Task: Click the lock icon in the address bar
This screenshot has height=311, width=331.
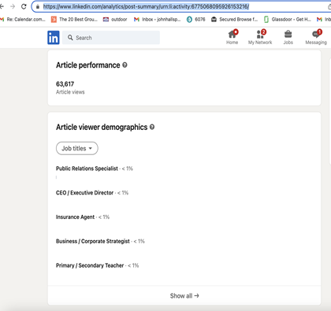Action: [x=38, y=6]
